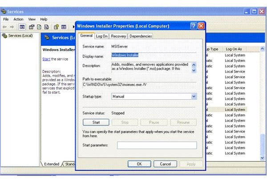267x179 pixels.
Task: Click the Back arrow in Services toolbar
Action: (x=4, y=27)
